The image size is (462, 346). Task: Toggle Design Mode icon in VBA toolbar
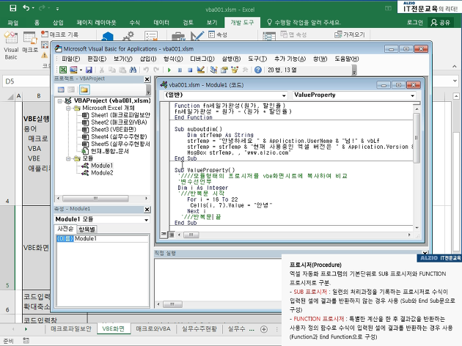pyautogui.click(x=201, y=70)
